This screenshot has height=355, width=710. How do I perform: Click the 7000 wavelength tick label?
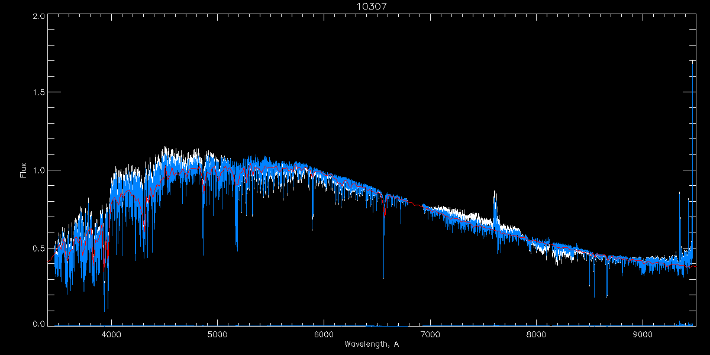(x=430, y=334)
